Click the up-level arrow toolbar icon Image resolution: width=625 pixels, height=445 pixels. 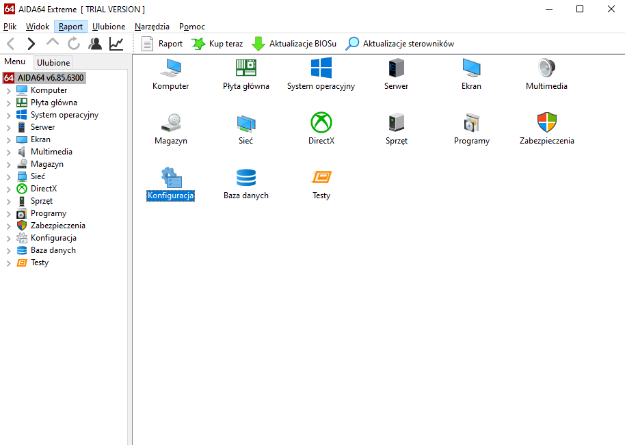[x=52, y=42]
